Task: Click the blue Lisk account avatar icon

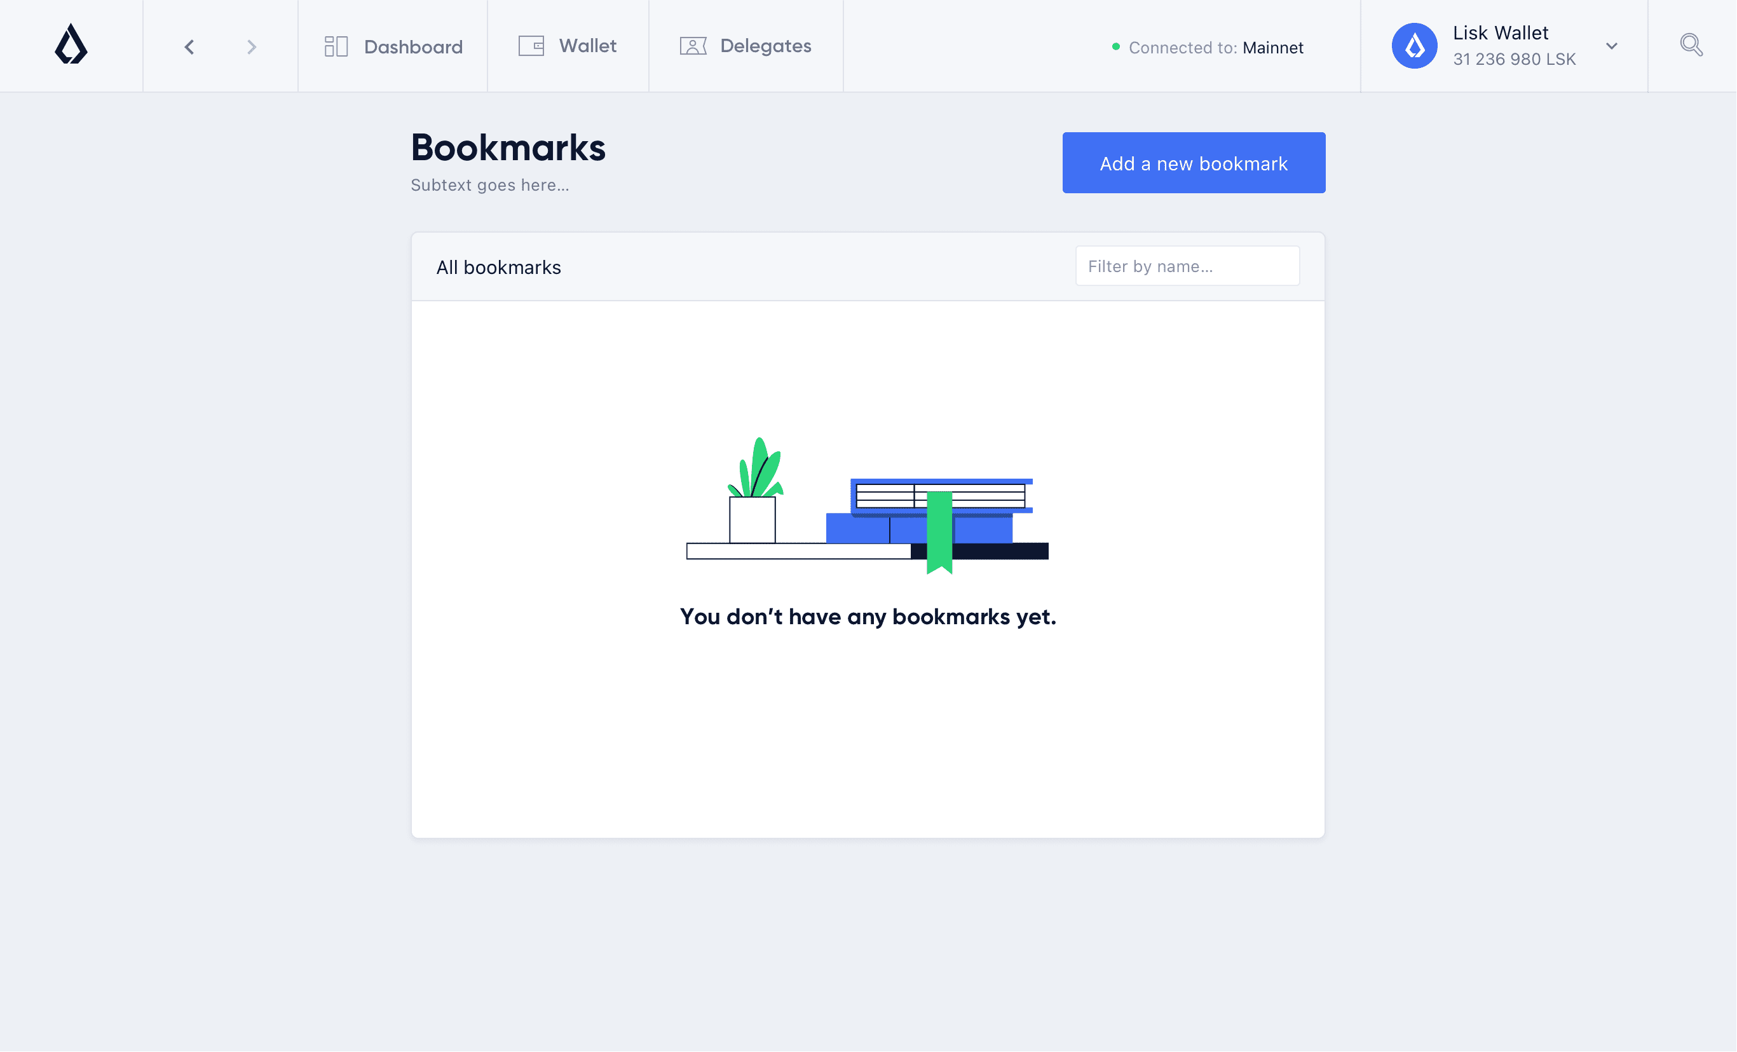Action: click(1413, 45)
